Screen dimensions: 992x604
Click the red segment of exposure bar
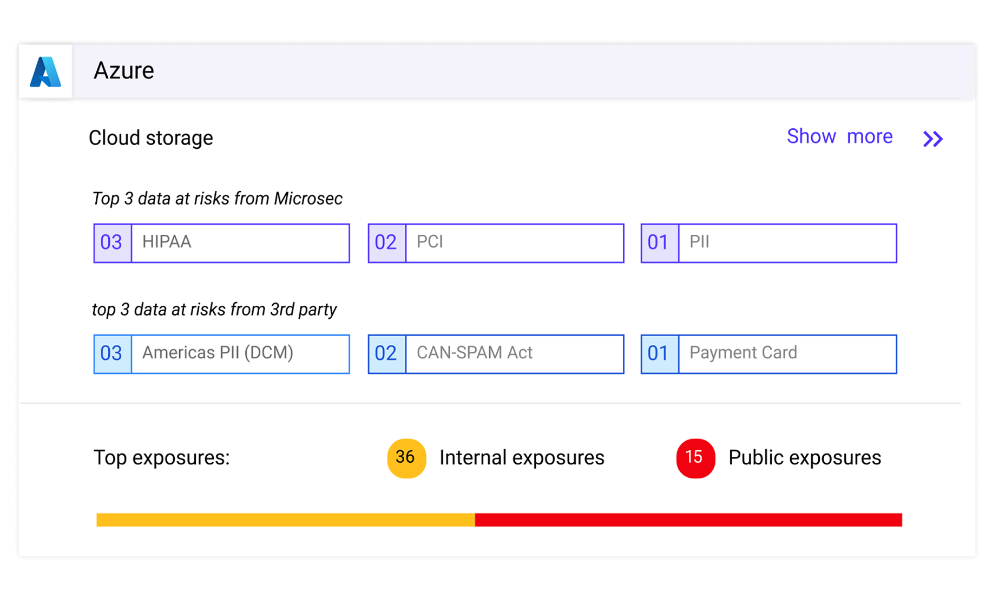coord(688,520)
